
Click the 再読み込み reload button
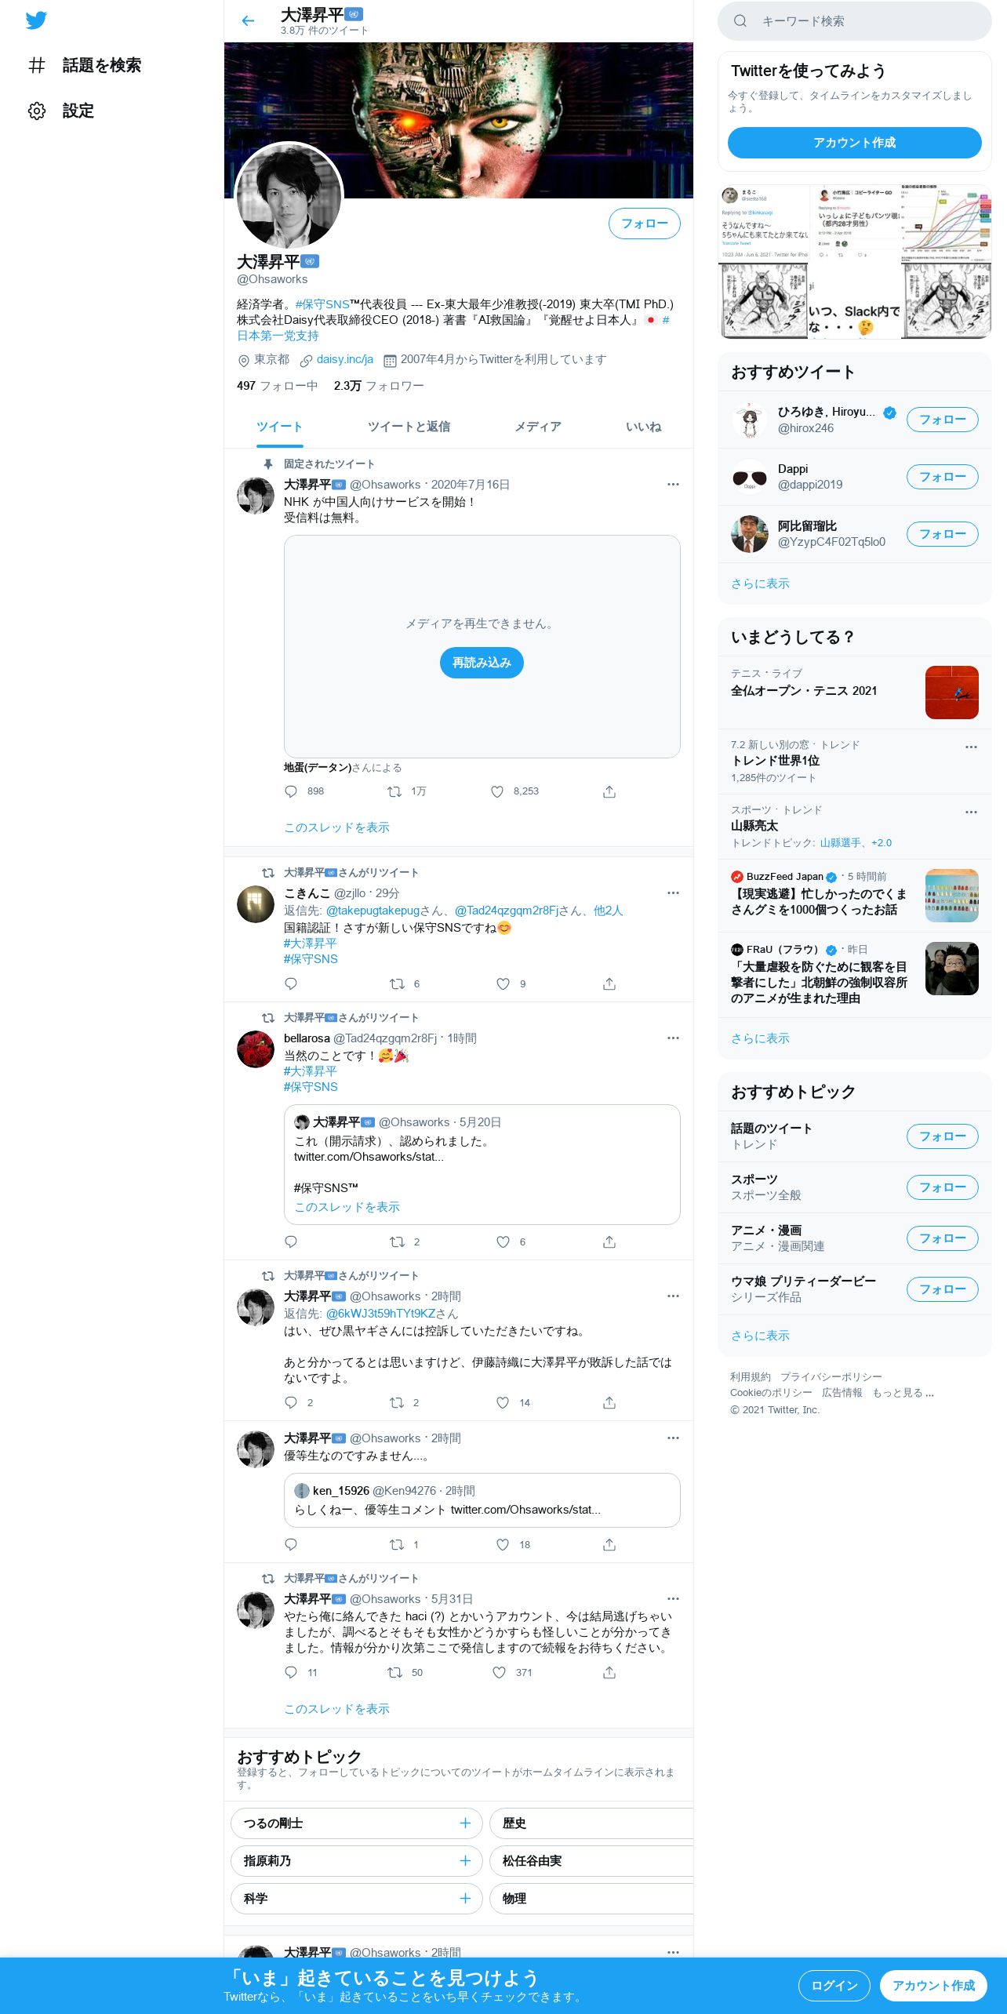(x=482, y=663)
